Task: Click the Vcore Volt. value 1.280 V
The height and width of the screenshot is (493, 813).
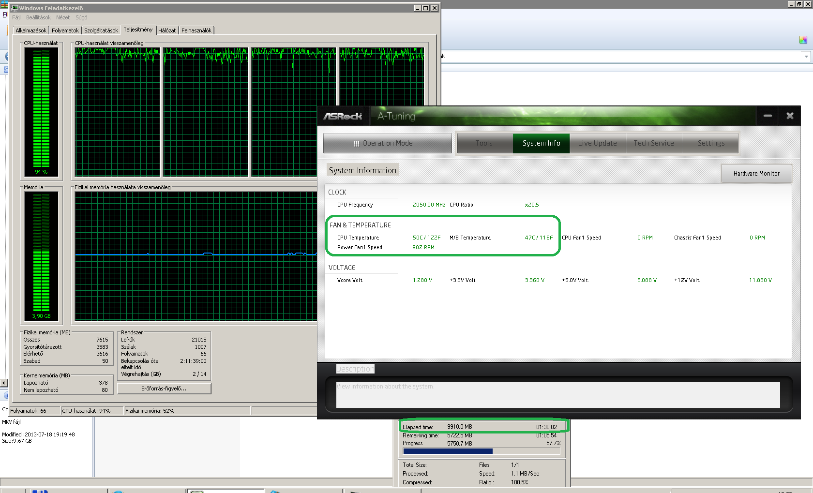Action: tap(422, 280)
